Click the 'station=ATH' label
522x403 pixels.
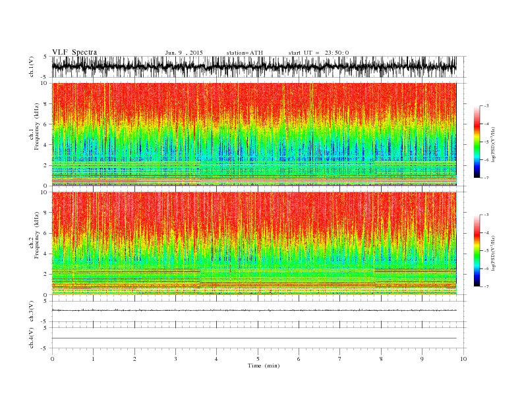245,53
